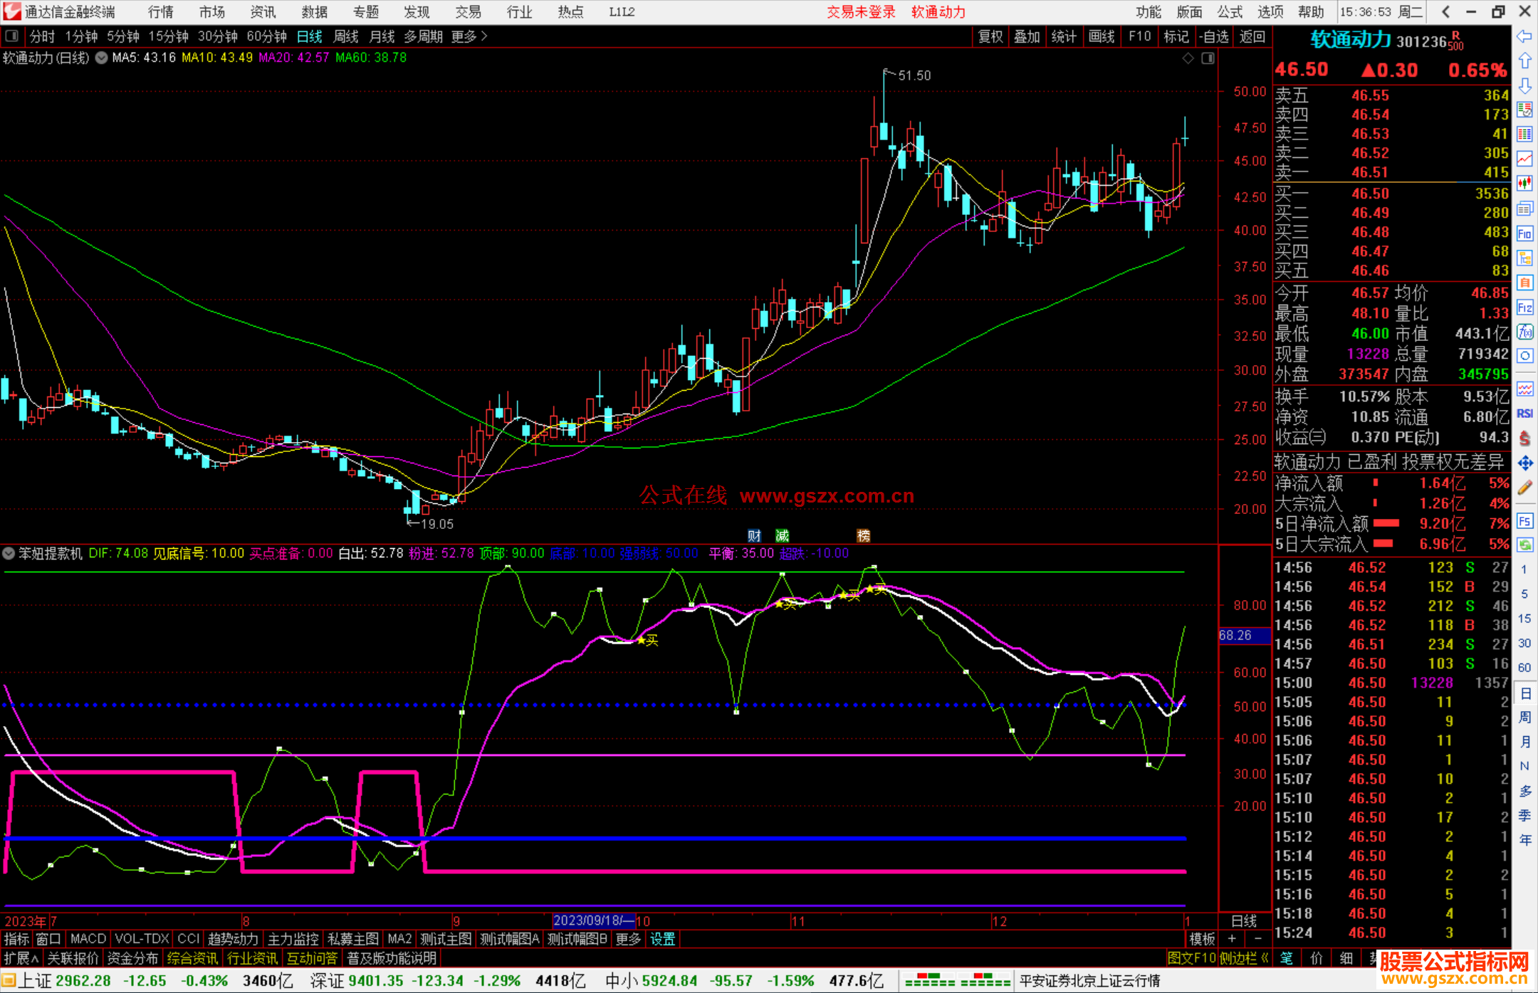Select the 笔 tab under the trade list
Viewport: 1538px width, 993px height.
click(1287, 958)
